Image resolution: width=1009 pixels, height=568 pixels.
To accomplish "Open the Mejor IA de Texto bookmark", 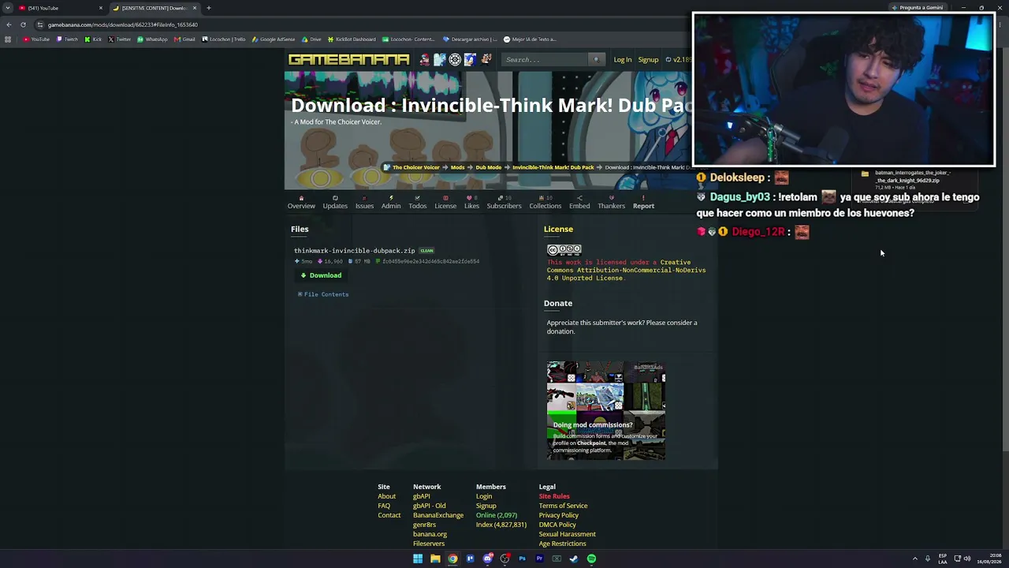I will pyautogui.click(x=530, y=39).
